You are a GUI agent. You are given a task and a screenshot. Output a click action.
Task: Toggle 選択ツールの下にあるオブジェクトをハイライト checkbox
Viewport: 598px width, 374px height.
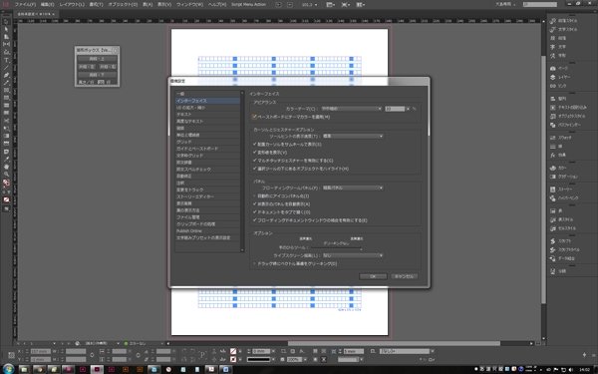point(255,169)
